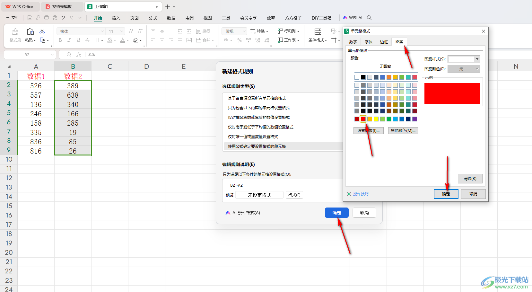This screenshot has height=292, width=532.
Task: Click the 清除(R) button
Action: point(470,179)
